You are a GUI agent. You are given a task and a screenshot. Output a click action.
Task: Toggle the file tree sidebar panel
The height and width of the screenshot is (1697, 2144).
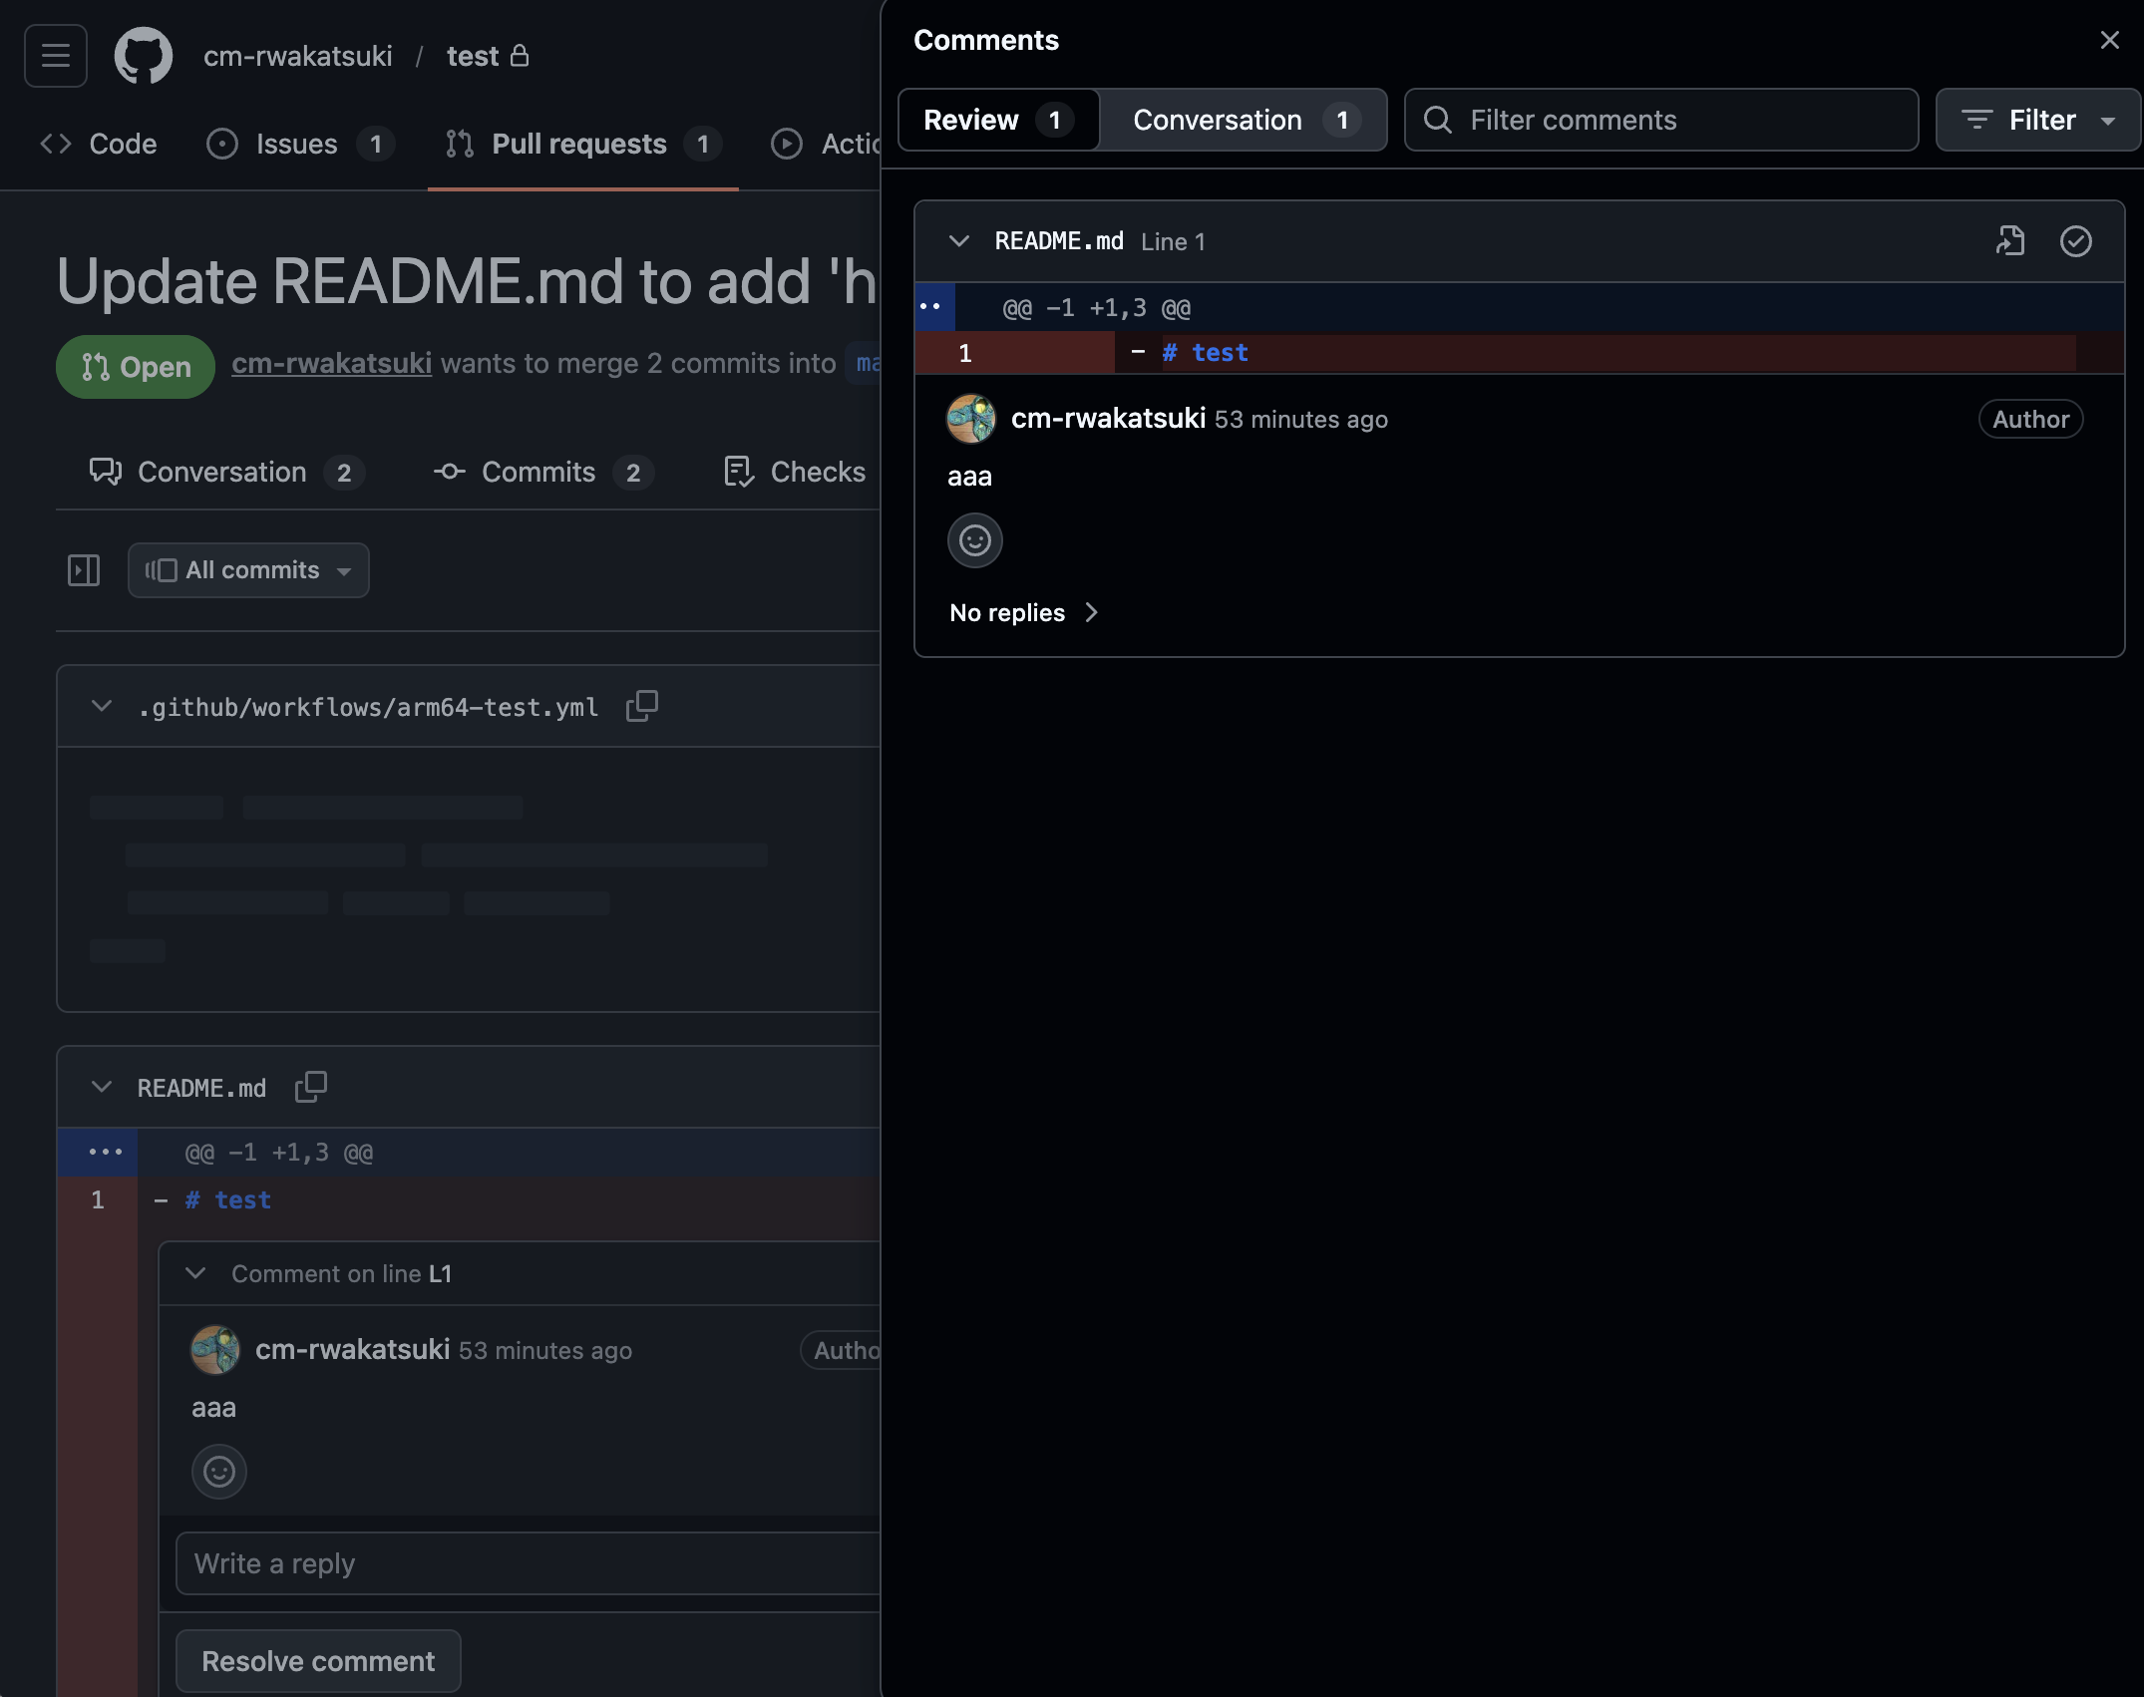pyautogui.click(x=84, y=570)
